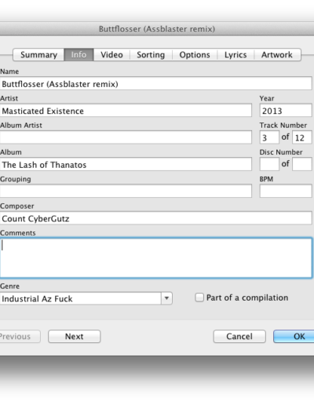The height and width of the screenshot is (405, 314).
Task: Select the Info tab
Action: (78, 55)
